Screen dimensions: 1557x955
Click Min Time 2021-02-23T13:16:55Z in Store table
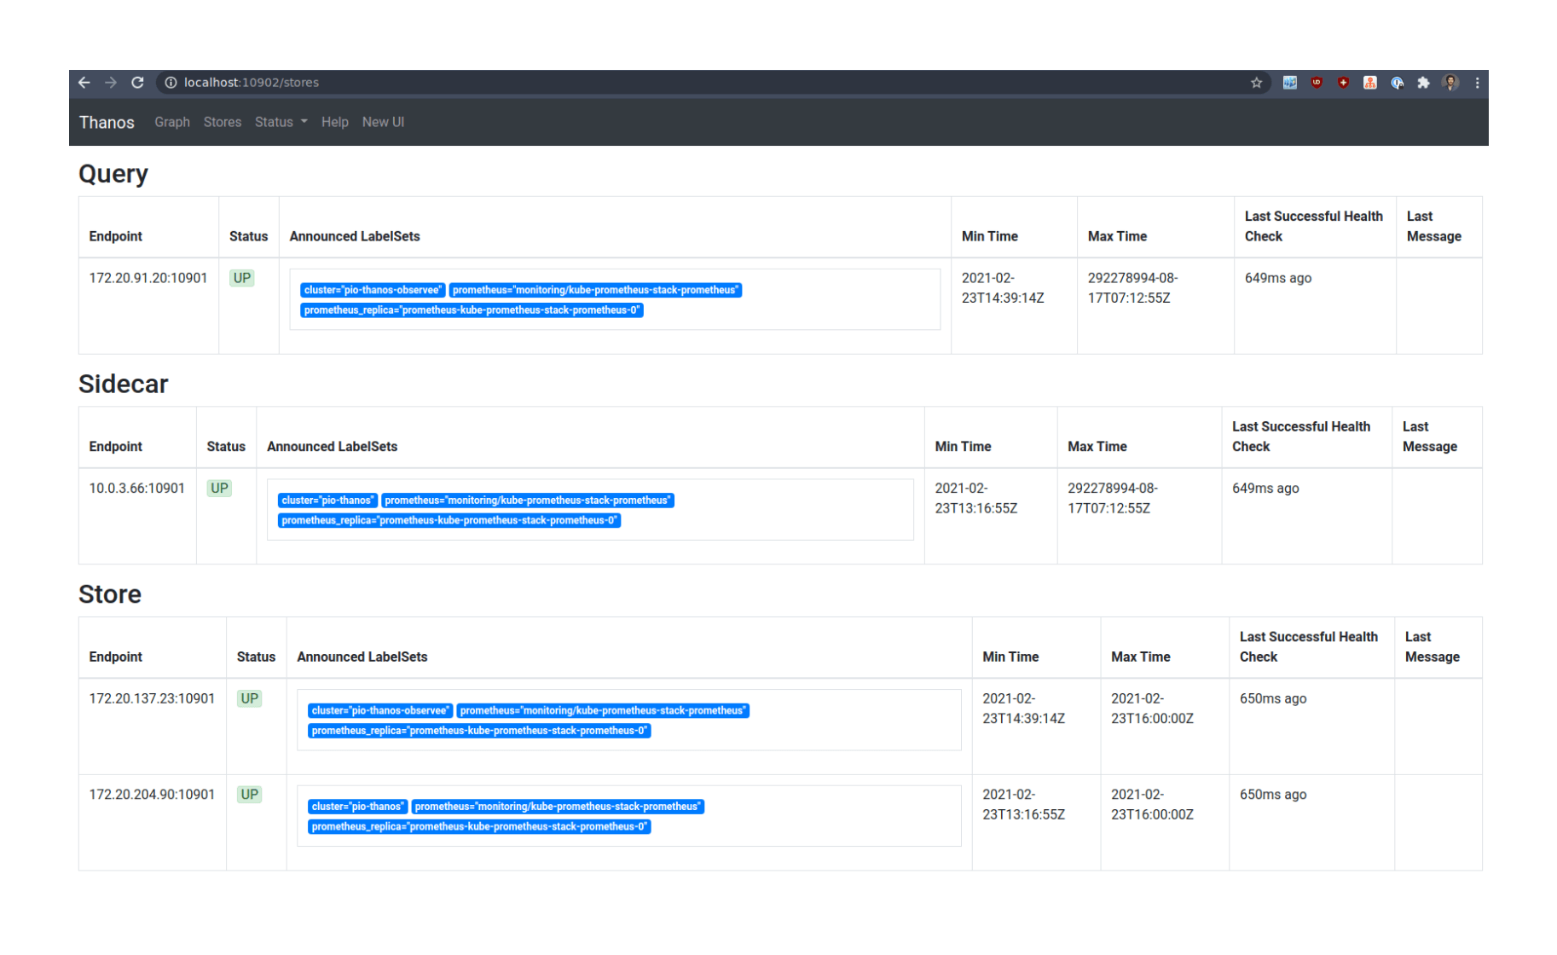coord(1024,805)
